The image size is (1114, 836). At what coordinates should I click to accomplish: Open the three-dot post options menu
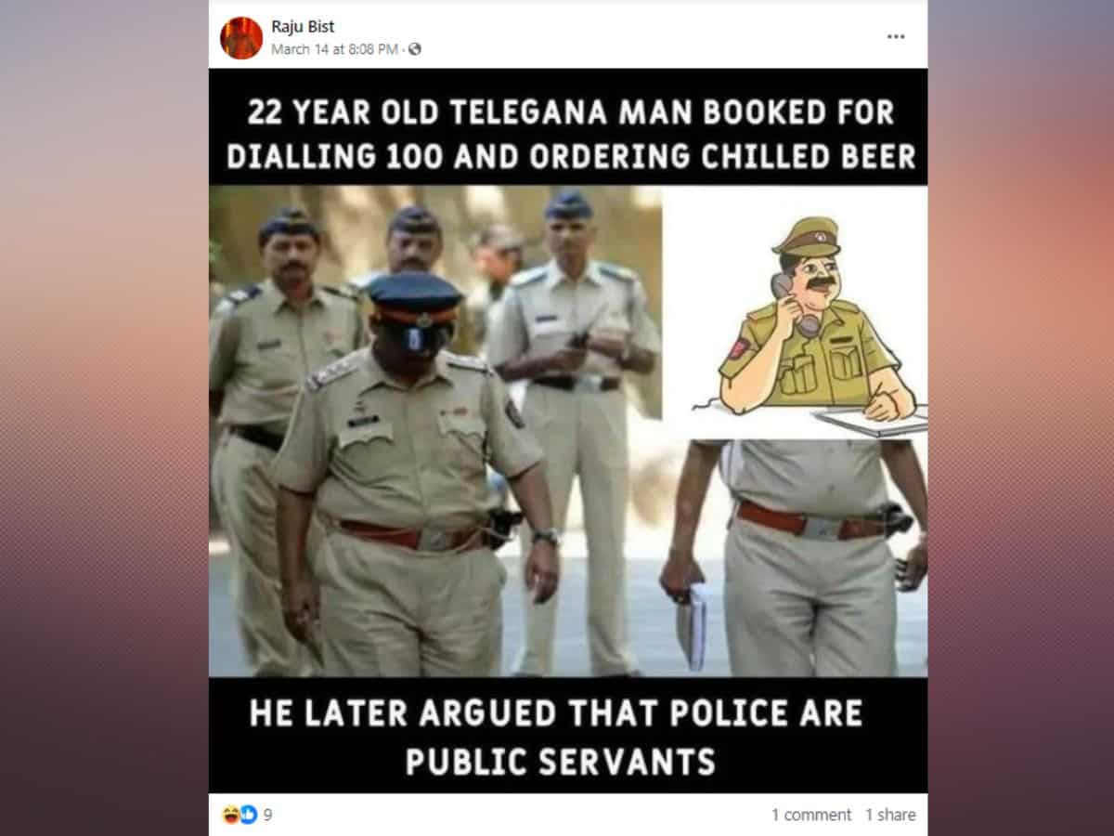point(895,36)
